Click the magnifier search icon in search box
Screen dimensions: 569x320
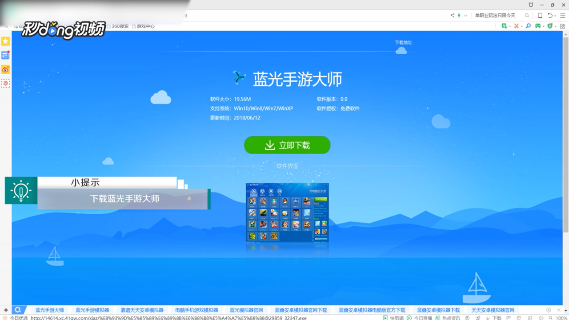click(x=527, y=16)
